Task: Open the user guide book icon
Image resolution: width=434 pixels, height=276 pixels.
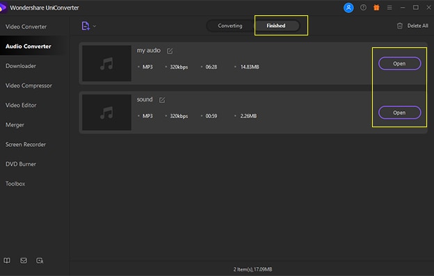Action: tap(7, 261)
